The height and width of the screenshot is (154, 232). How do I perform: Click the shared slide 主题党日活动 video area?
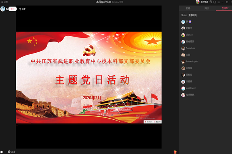click(89, 77)
